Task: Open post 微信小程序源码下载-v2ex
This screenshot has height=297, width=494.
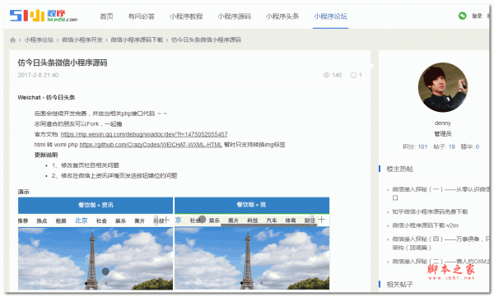Action: 426,225
